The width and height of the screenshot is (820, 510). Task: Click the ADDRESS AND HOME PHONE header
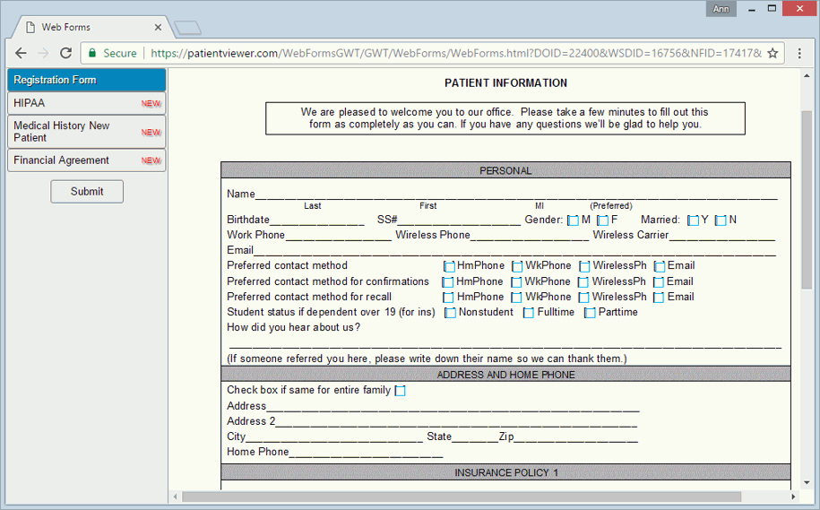(505, 375)
